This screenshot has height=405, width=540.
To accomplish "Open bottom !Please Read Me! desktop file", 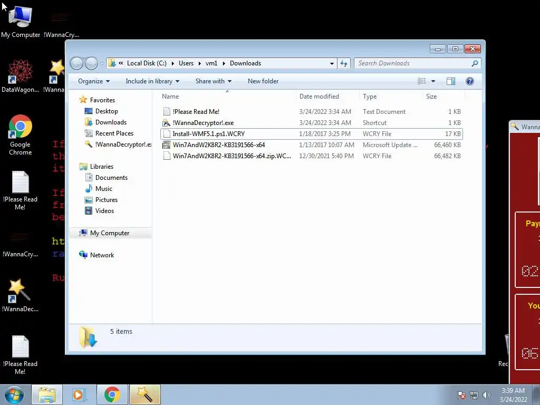I will 21,355.
